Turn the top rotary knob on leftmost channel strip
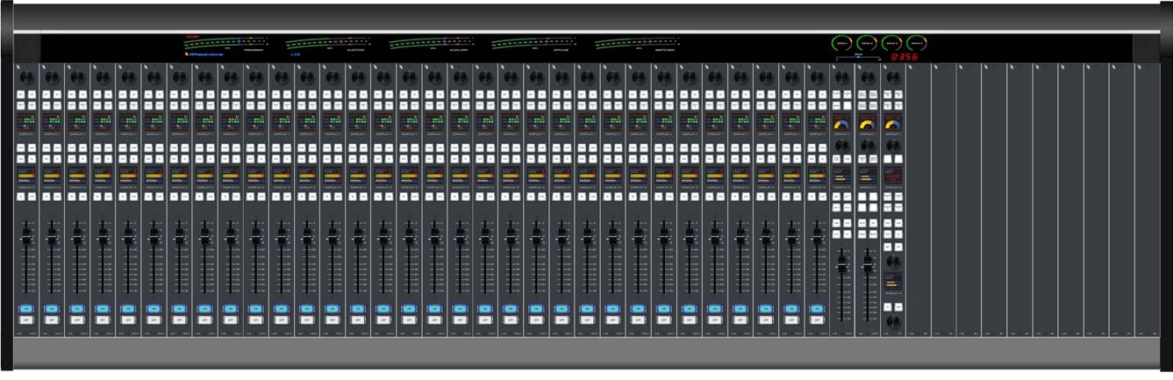The image size is (1173, 380). point(25,78)
